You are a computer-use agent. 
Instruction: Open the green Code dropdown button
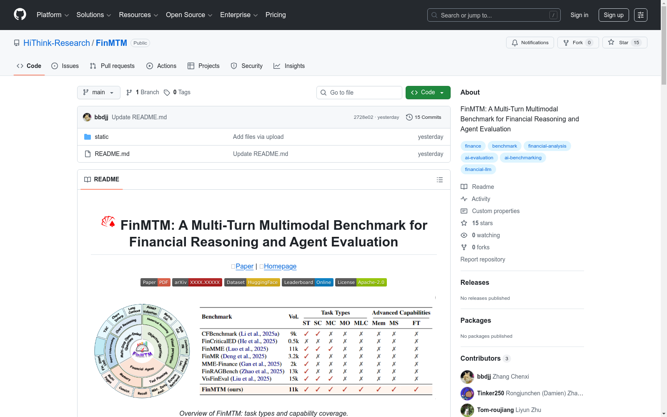[x=428, y=93]
